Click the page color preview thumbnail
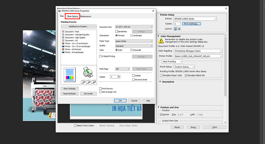 (69, 75)
